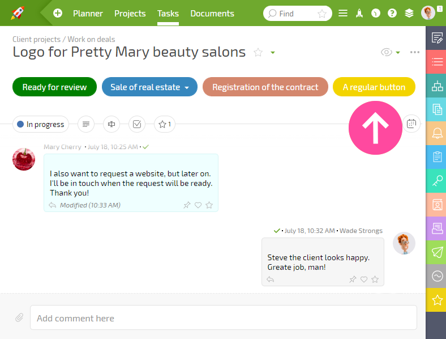Open the task description lines icon
Screen dimensions: 446x339
coord(86,124)
